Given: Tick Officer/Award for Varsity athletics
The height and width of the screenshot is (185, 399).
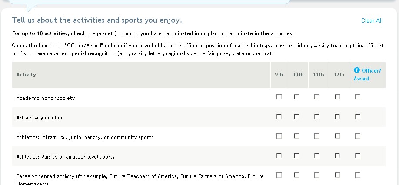Looking at the screenshot, I should click(358, 155).
